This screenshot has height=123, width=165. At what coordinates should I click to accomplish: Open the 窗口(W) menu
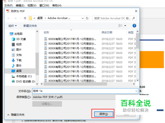point(44,6)
